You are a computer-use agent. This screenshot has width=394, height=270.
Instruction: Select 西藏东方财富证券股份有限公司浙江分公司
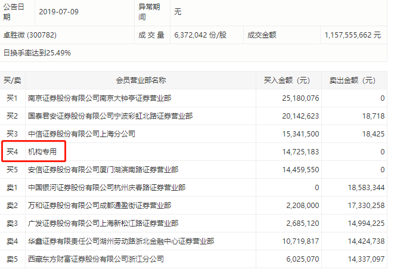tap(96, 259)
